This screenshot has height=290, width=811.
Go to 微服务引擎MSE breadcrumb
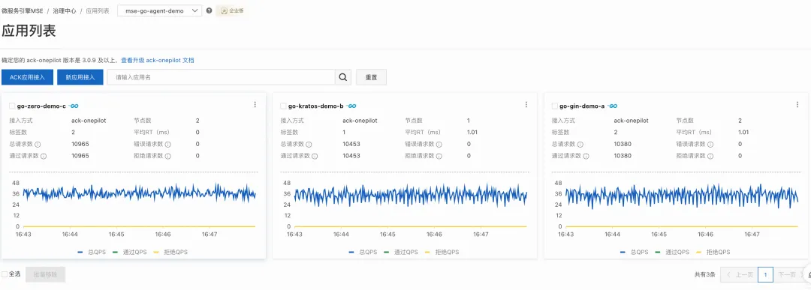[x=23, y=10]
